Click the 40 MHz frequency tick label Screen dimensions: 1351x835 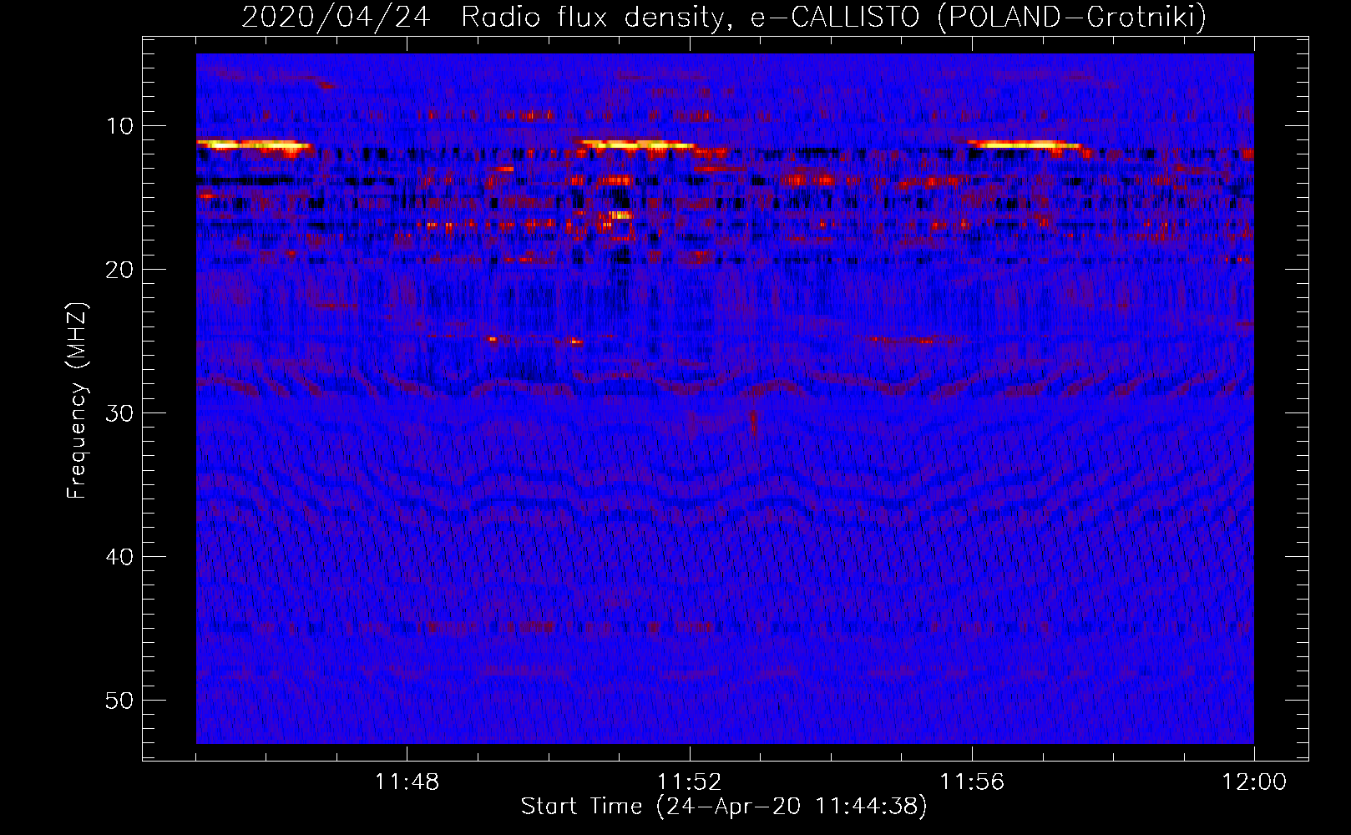120,557
